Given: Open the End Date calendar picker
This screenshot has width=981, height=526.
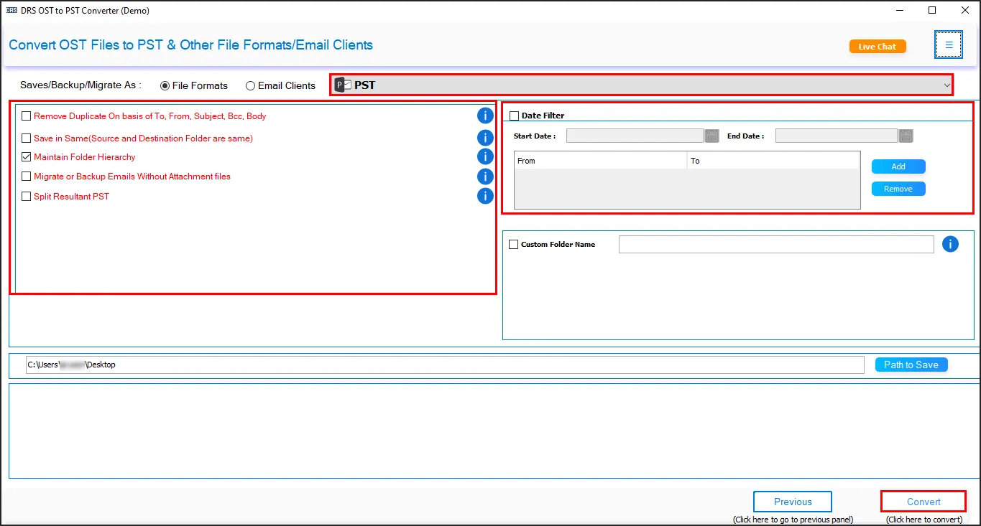Looking at the screenshot, I should 906,136.
